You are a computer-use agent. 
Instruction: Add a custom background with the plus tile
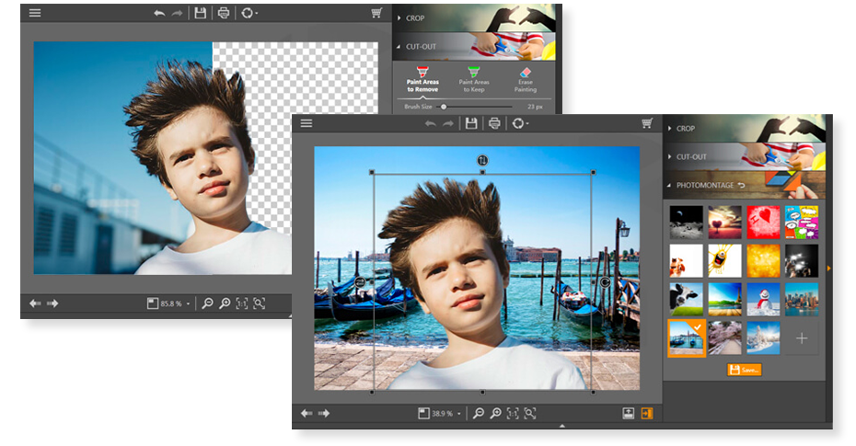point(802,338)
